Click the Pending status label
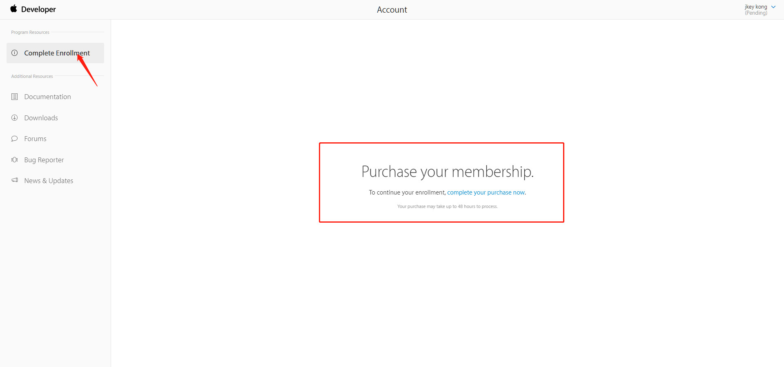Screen dimensions: 784x367 pos(756,13)
